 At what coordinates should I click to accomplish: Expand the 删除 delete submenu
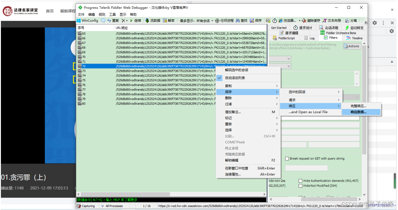click(x=249, y=98)
